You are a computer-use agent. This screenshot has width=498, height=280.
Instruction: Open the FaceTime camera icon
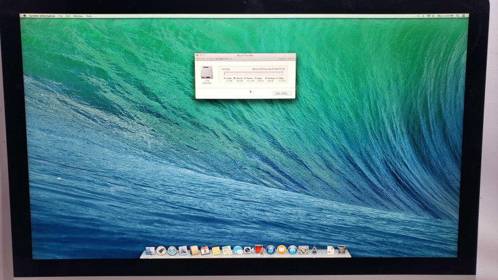click(x=248, y=251)
